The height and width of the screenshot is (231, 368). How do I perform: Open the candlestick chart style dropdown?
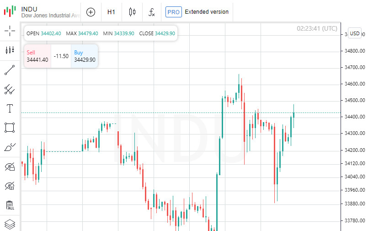(x=132, y=12)
